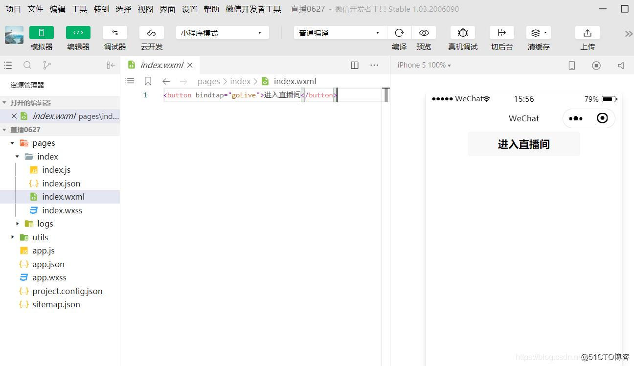This screenshot has height=366, width=634.
Task: Open project.config.json file
Action: point(68,291)
